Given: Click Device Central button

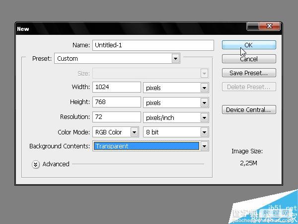Looking at the screenshot, I should coord(249,110).
